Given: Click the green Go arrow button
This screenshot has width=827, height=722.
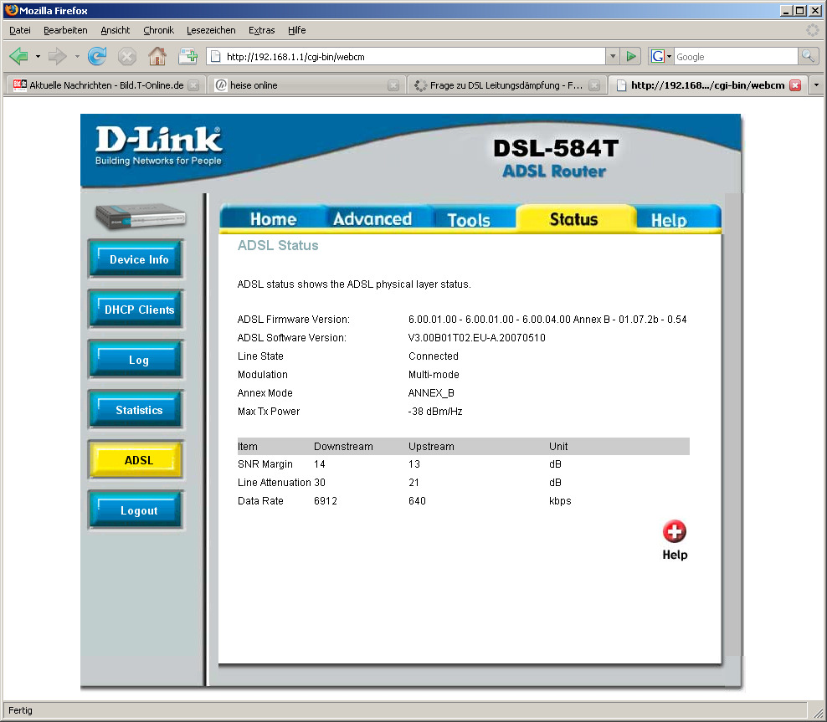Looking at the screenshot, I should click(x=631, y=56).
